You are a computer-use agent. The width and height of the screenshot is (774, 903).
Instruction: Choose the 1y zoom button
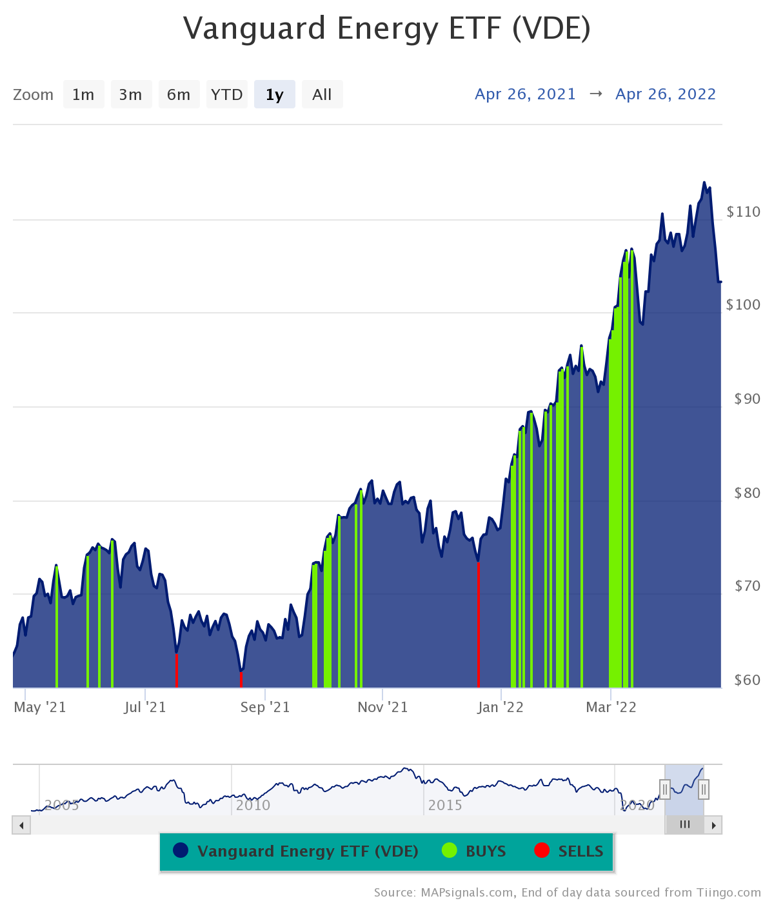point(275,95)
